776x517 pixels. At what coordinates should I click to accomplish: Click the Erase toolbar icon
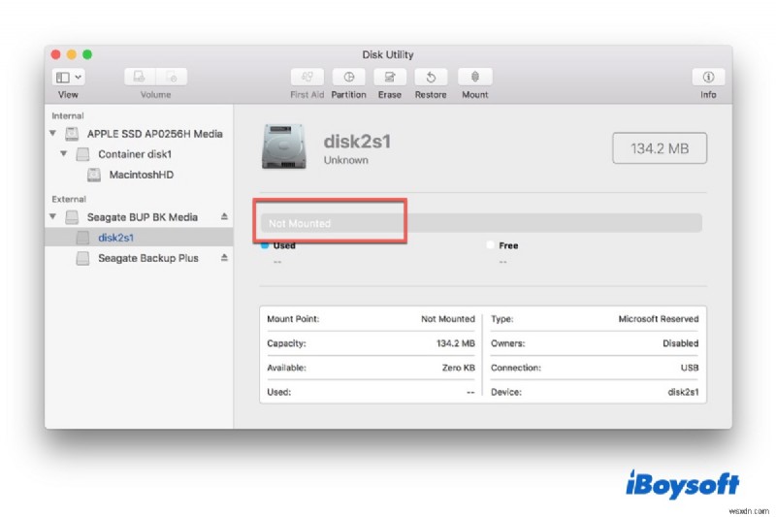[390, 78]
